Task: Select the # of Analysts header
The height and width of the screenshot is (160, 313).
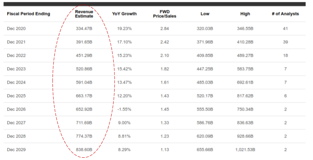Action: (285, 14)
